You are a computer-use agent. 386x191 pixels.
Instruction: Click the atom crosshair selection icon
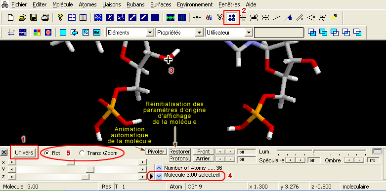tap(197, 17)
